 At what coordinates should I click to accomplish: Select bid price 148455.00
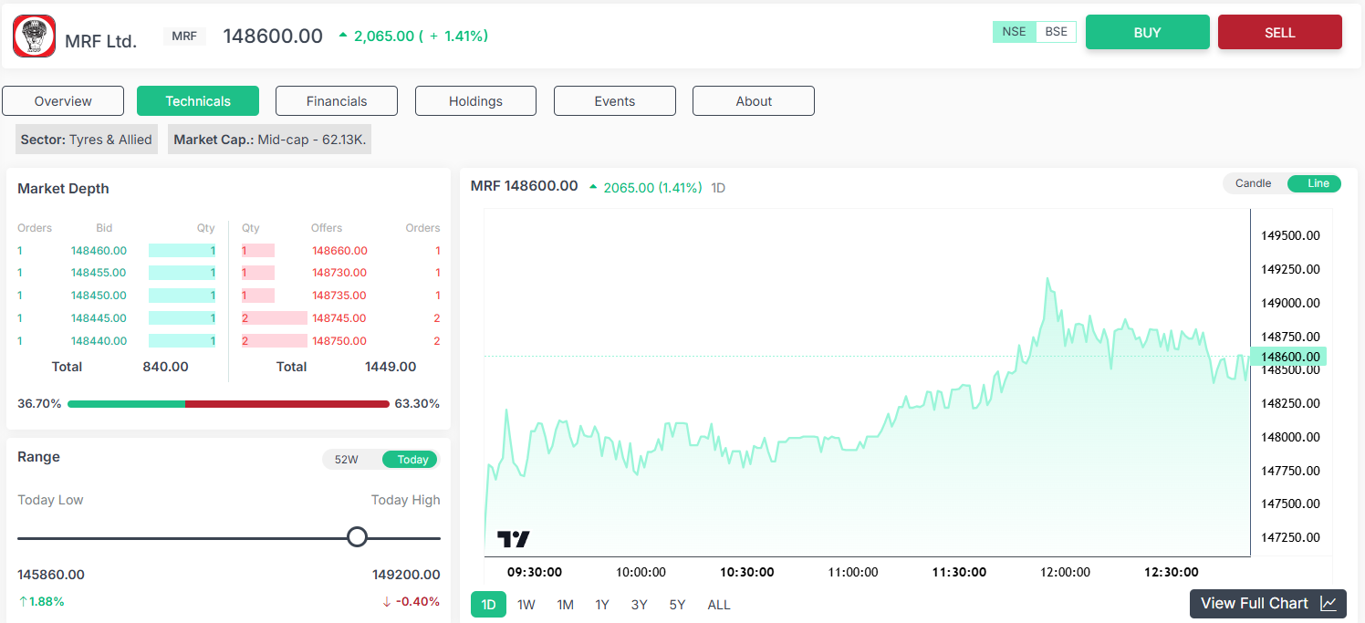pos(99,273)
